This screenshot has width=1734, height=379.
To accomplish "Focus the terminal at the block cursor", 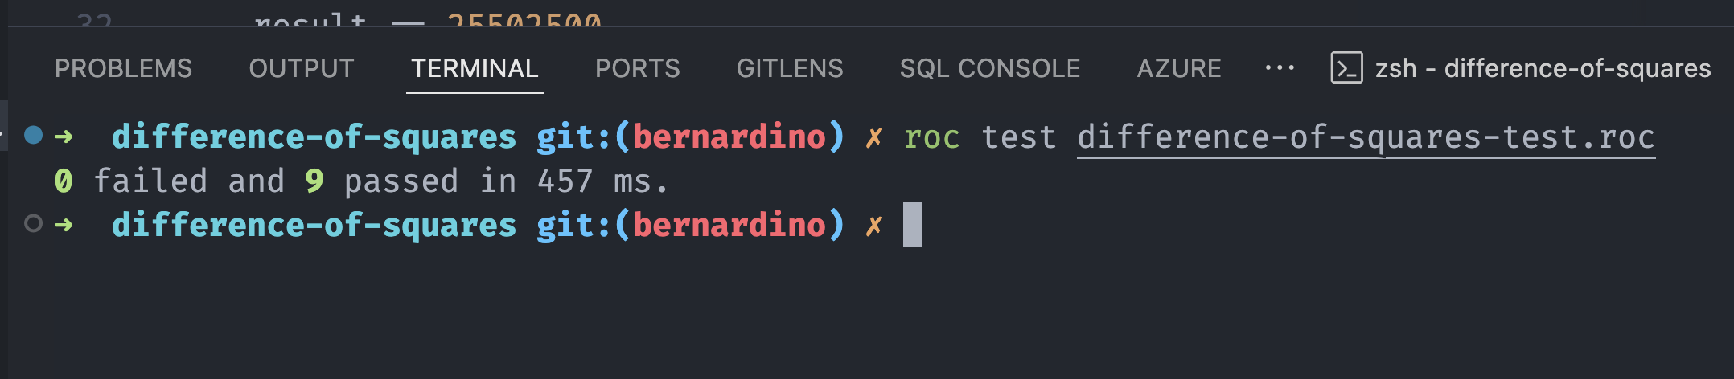I will click(913, 225).
